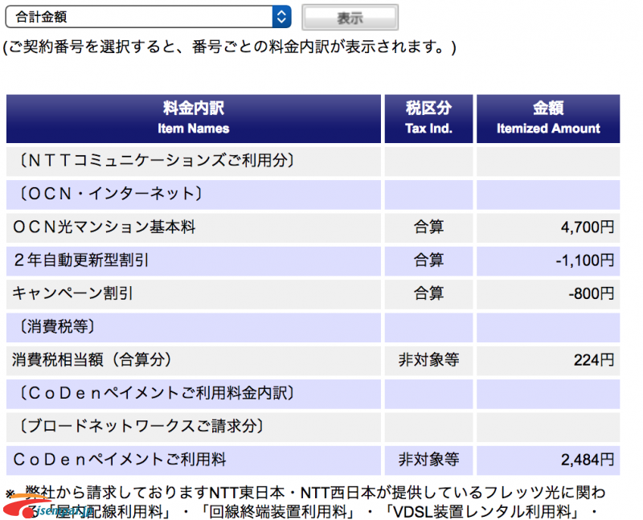Screen dimensions: 643x520
Task: Click the OCN・インターネット section row
Action: 109,194
